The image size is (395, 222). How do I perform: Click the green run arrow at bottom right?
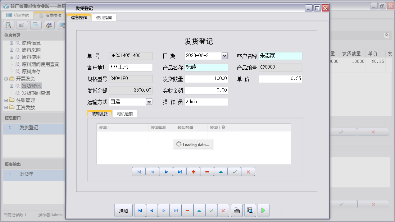(x=263, y=211)
